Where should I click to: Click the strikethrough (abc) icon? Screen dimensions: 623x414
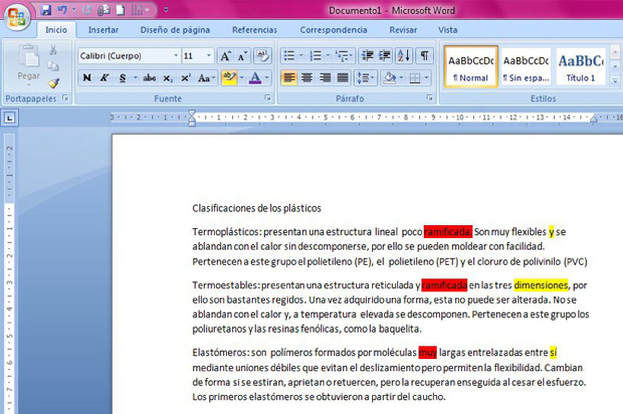[149, 78]
